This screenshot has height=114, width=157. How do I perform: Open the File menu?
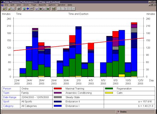pyautogui.click(x=6, y=5)
